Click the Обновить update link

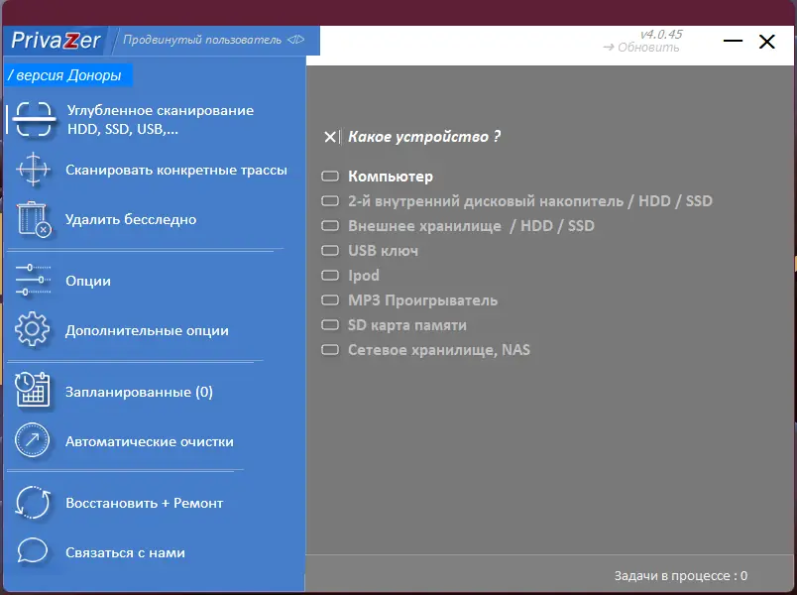point(641,48)
